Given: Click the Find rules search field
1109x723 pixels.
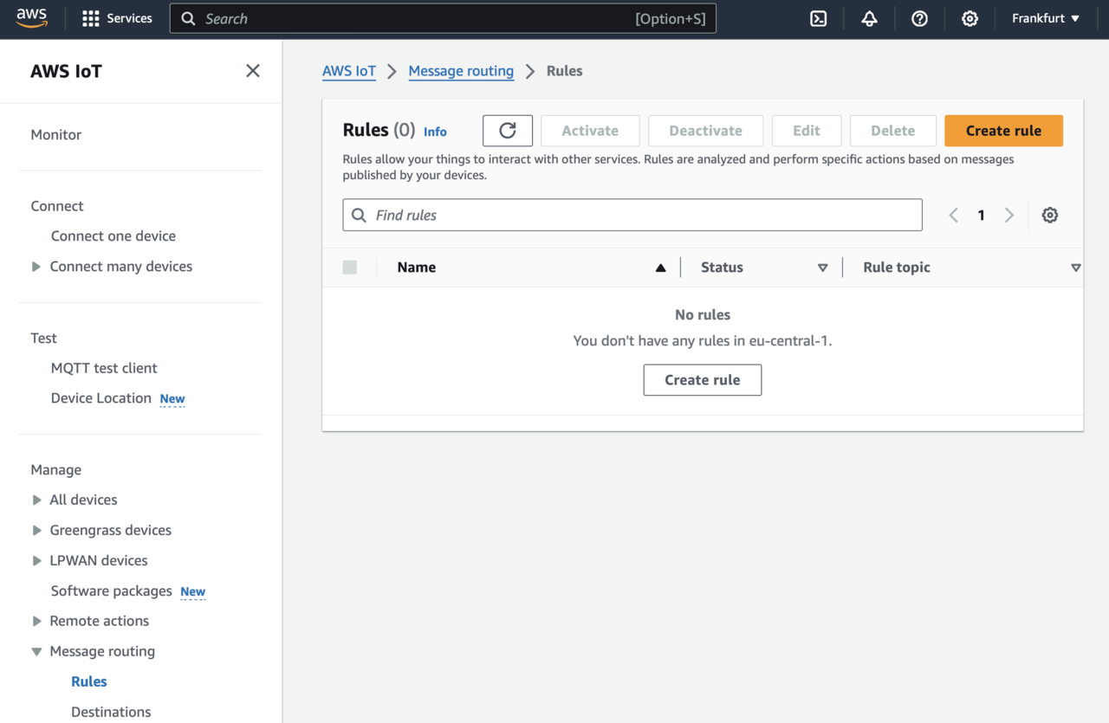Looking at the screenshot, I should (x=632, y=215).
